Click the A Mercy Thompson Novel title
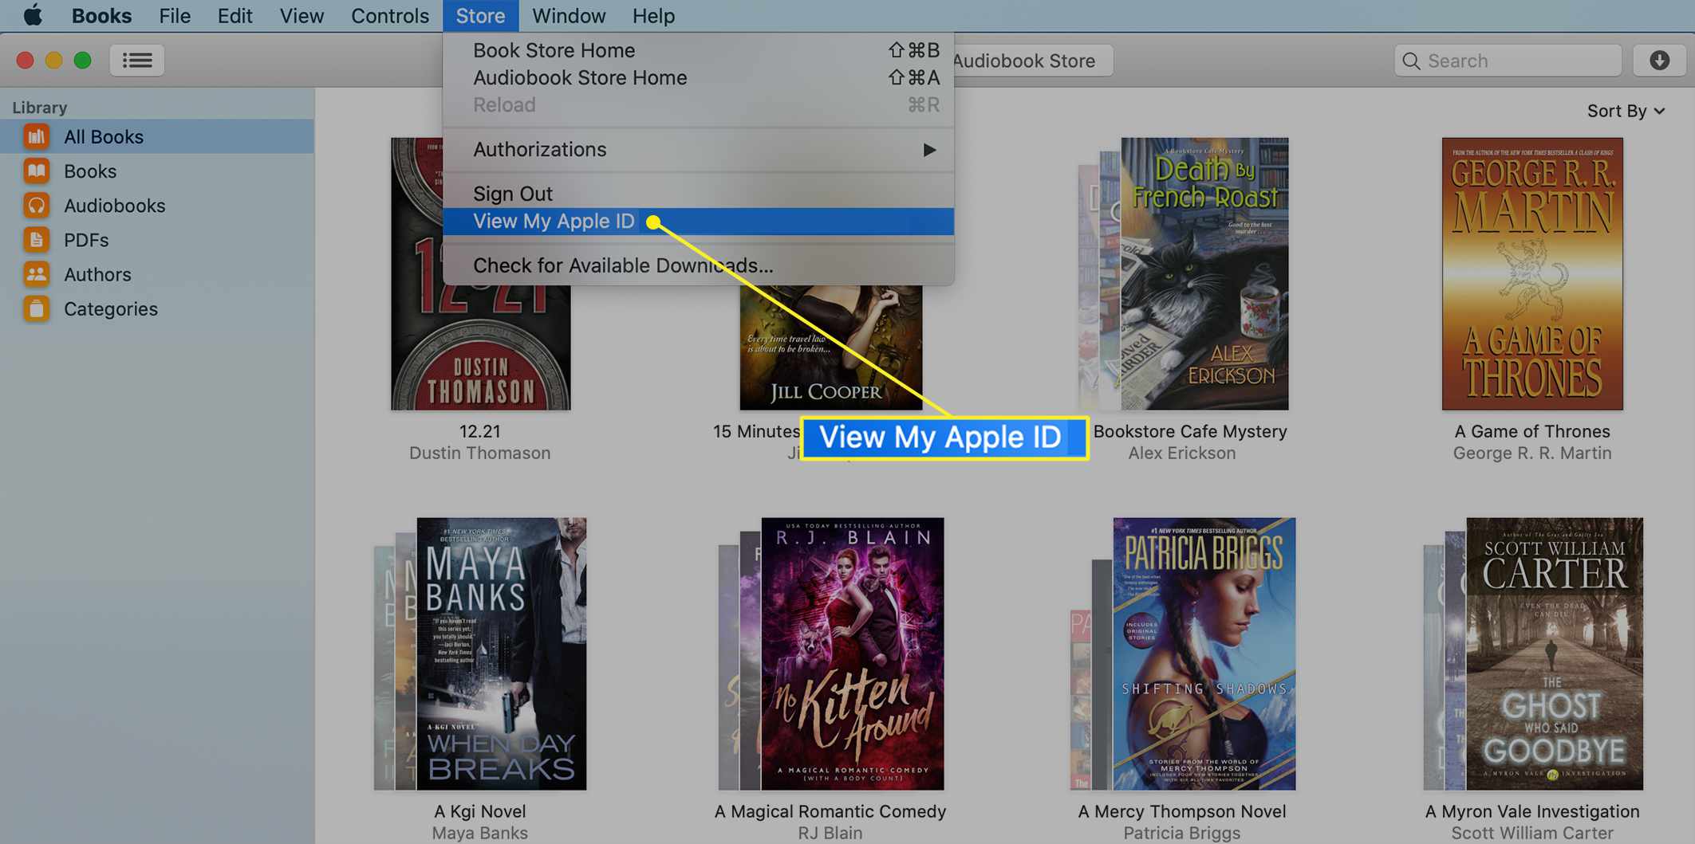Screen dimensions: 1695x844 (1181, 811)
